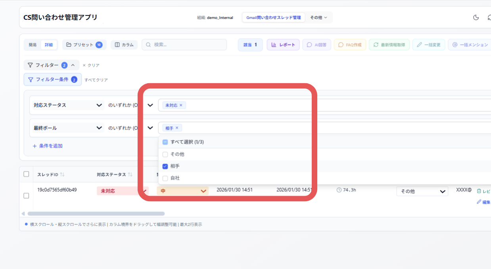Click thread ID 19c0d7565df60b49

point(57,190)
